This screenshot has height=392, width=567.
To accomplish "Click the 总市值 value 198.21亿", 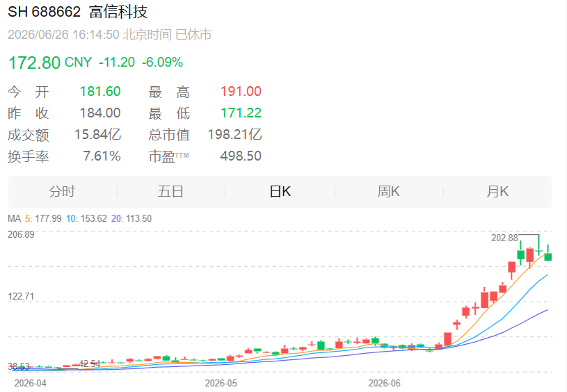I will (x=234, y=135).
